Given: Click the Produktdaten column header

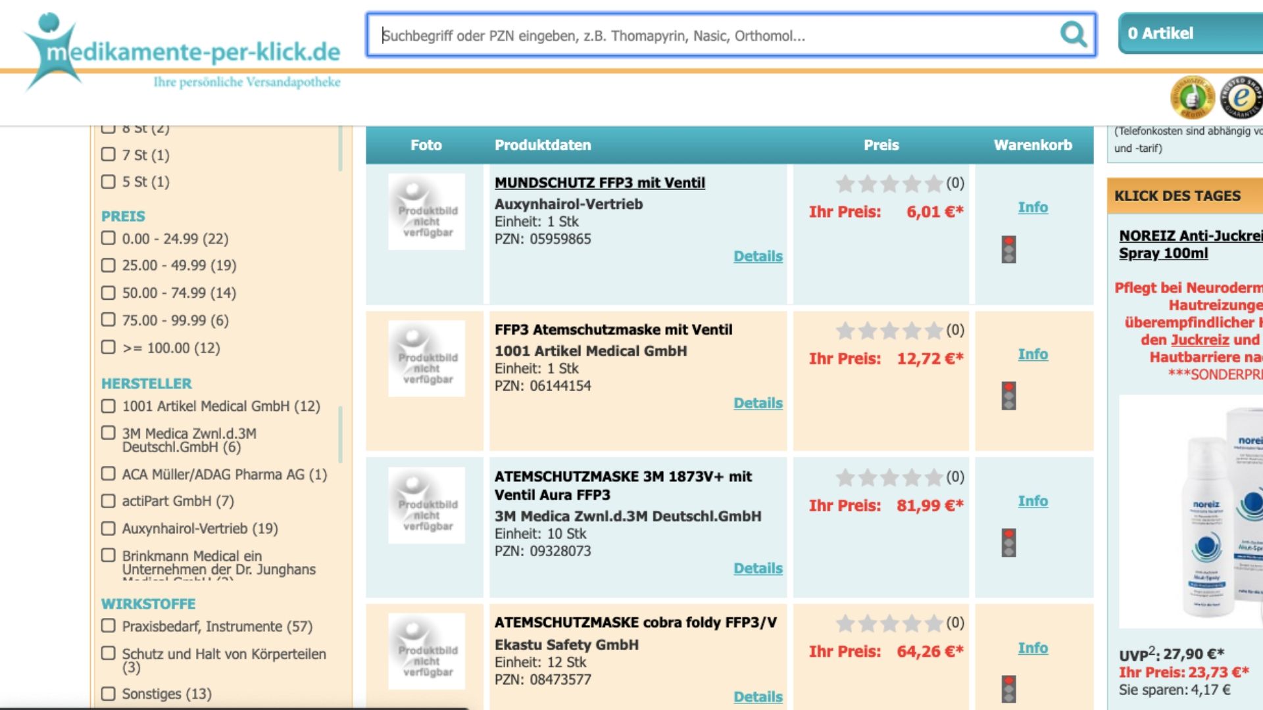Looking at the screenshot, I should pos(543,145).
